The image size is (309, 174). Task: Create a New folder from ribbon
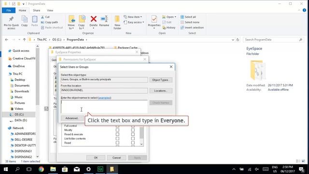pyautogui.click(x=117, y=23)
